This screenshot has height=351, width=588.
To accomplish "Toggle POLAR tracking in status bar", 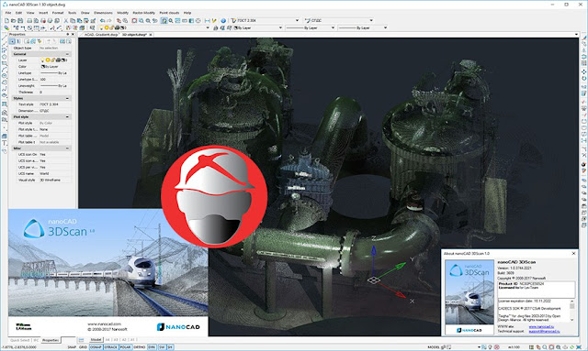I will (x=125, y=347).
